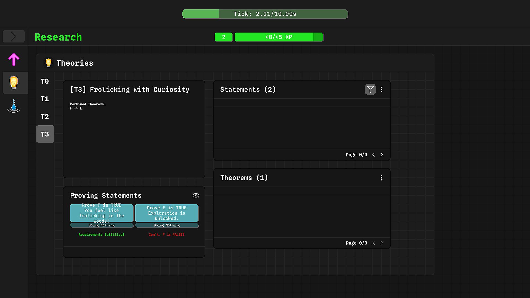Click the filter icon in Statements panel
The height and width of the screenshot is (298, 530).
pyautogui.click(x=370, y=89)
